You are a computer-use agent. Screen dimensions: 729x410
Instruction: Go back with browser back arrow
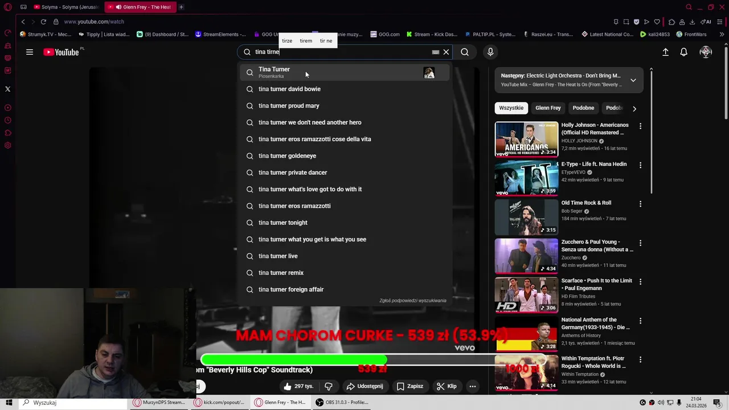(23, 22)
